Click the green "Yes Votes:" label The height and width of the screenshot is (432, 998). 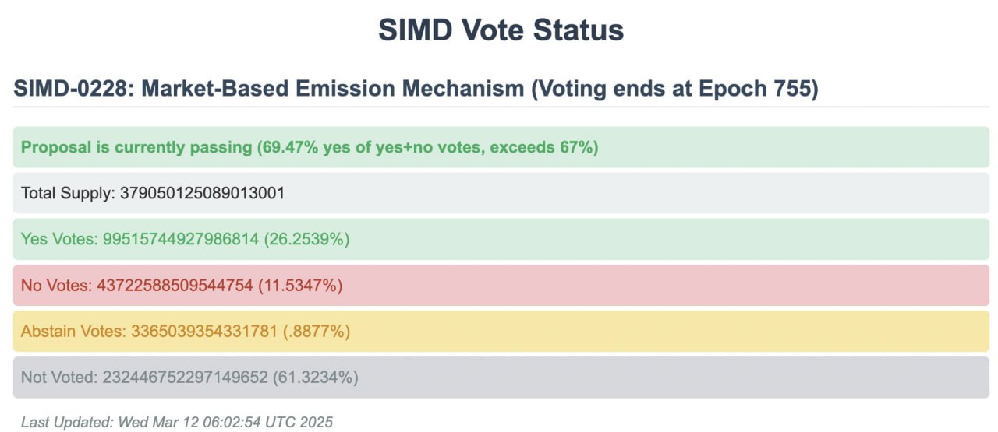pos(59,239)
